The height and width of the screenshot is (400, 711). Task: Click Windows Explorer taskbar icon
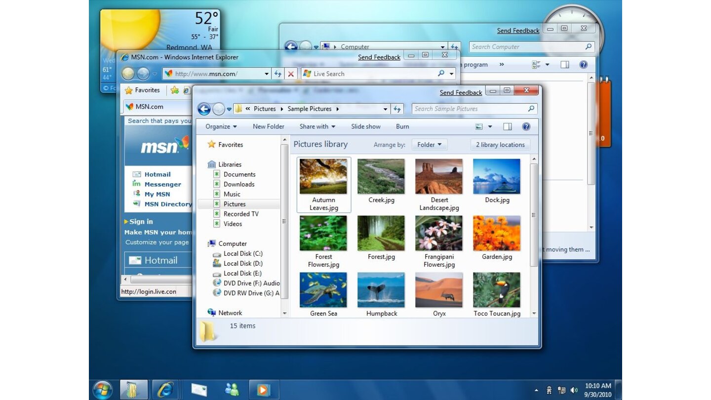(134, 390)
